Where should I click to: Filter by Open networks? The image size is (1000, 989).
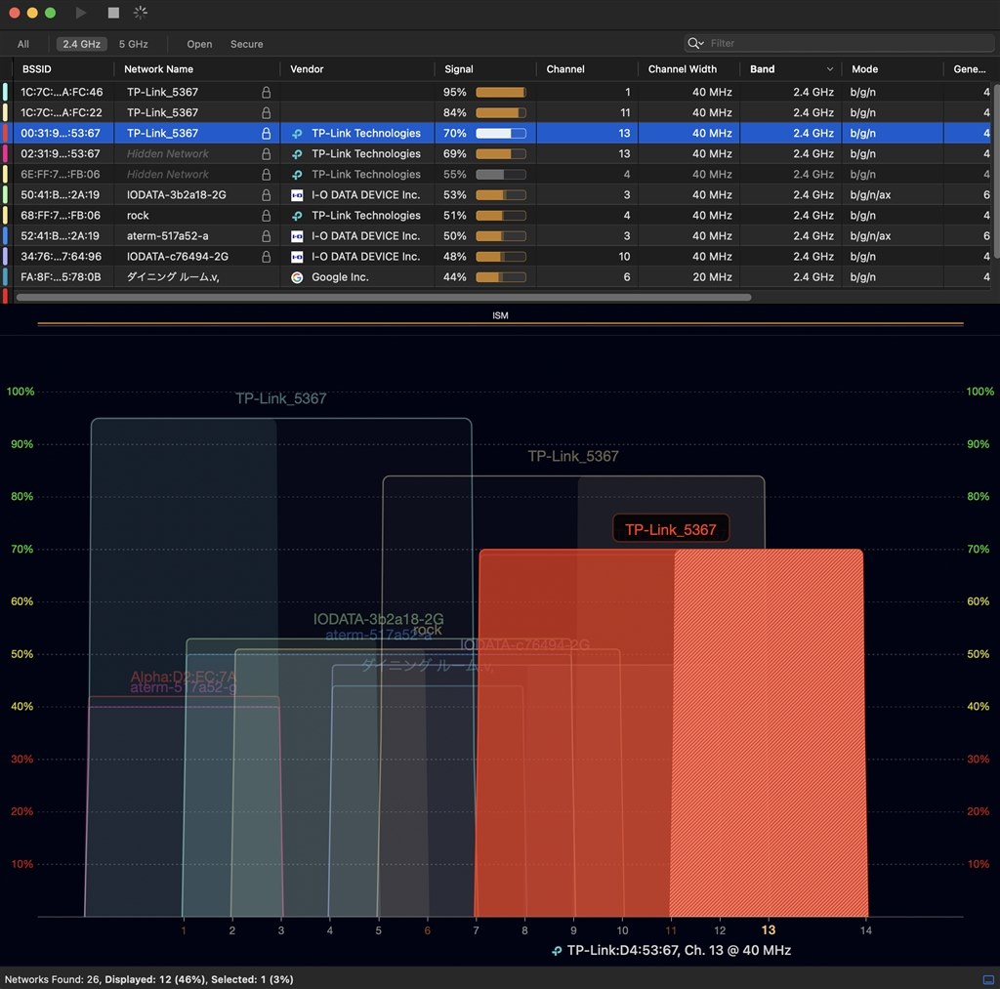(x=199, y=44)
